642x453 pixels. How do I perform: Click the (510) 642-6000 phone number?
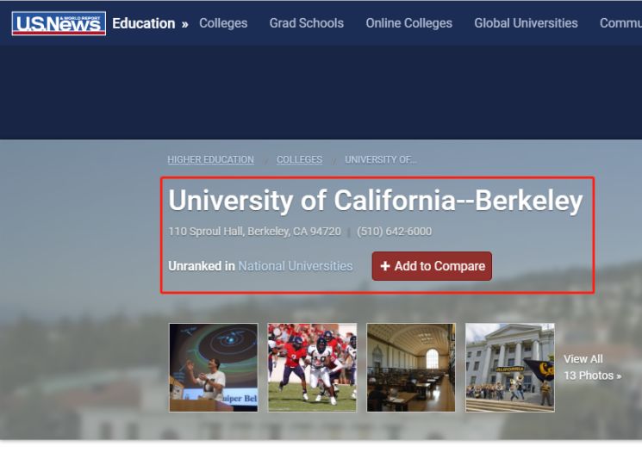(394, 231)
